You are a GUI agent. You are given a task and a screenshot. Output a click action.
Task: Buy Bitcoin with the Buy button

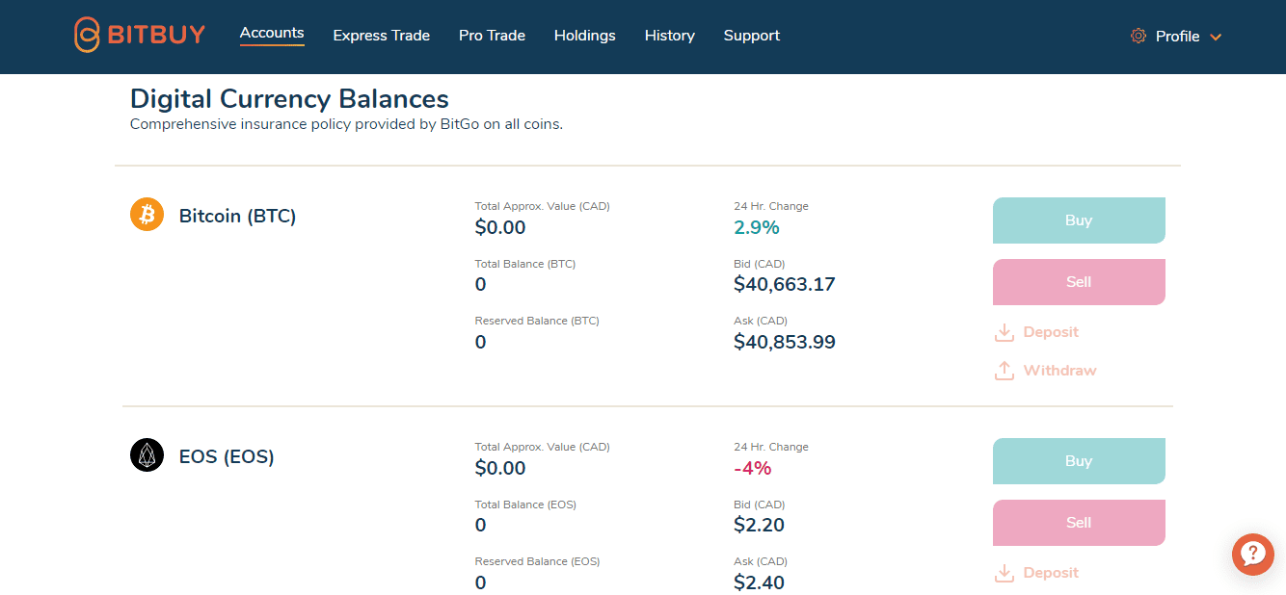coord(1079,220)
